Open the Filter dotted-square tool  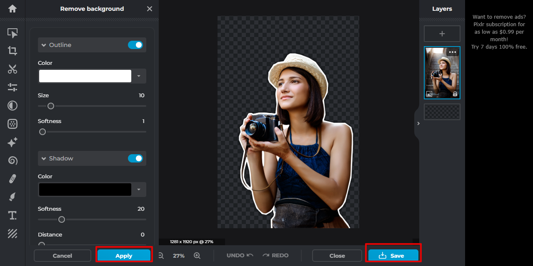click(x=13, y=124)
